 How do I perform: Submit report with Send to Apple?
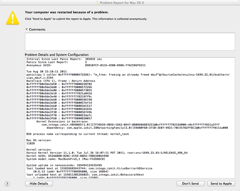pyautogui.click(x=221, y=184)
